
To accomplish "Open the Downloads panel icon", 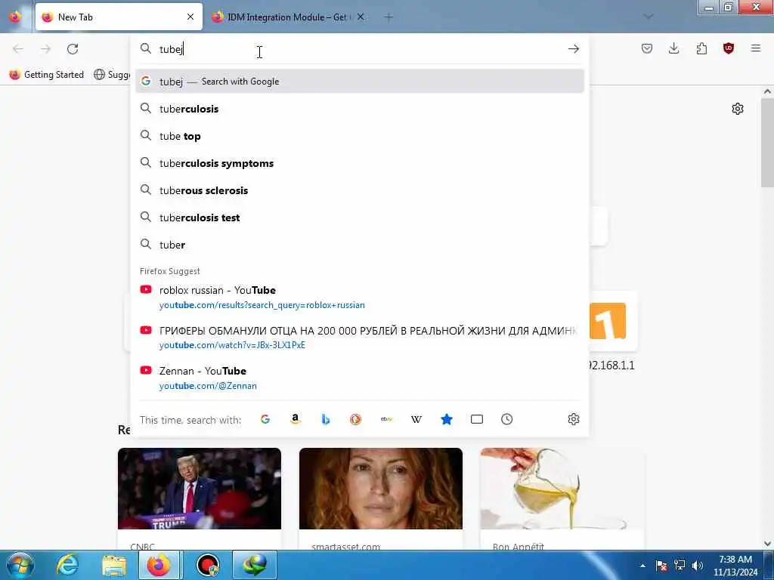I will click(x=673, y=48).
